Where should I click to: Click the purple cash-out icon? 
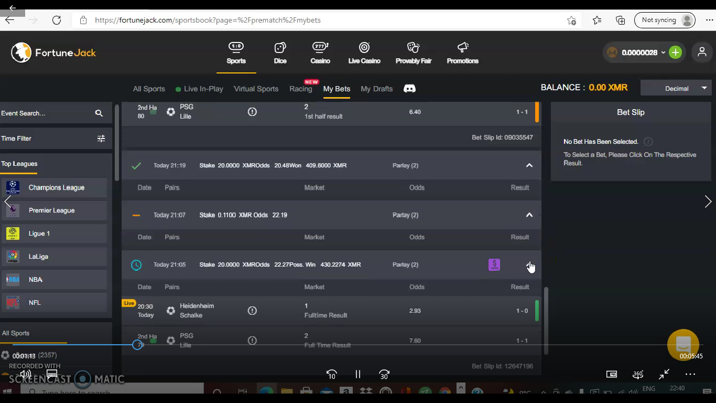click(x=494, y=265)
